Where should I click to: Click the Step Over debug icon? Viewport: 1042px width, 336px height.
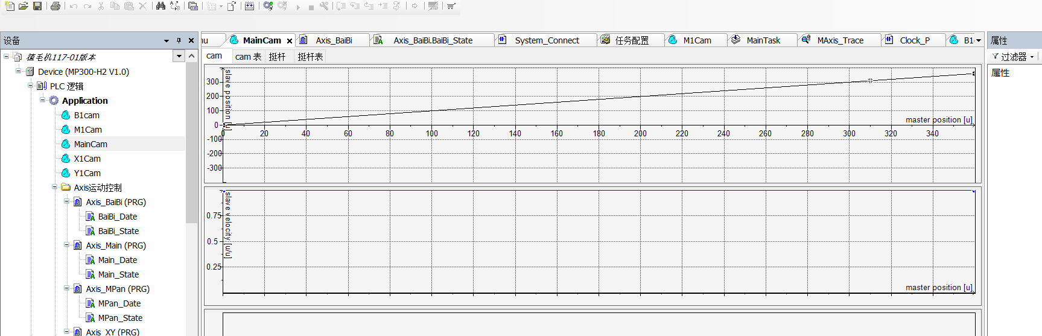[x=342, y=6]
